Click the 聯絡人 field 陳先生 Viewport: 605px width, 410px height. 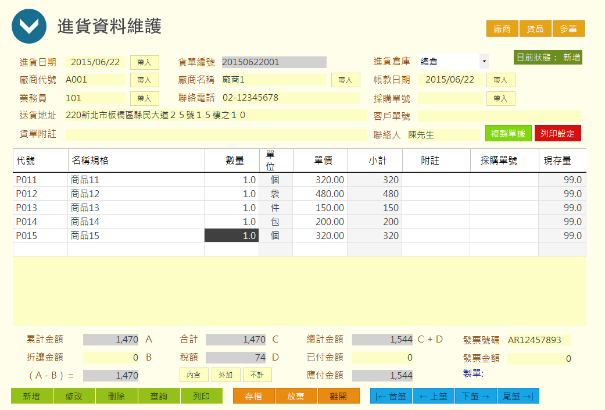pos(443,135)
